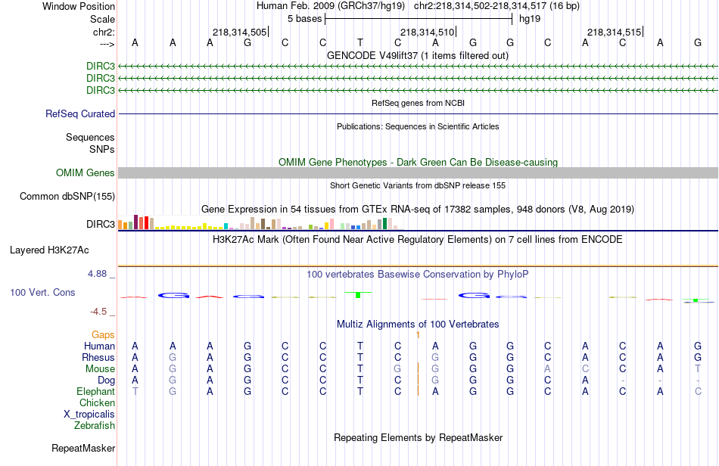Viewport: 719px width, 466px height.
Task: Open the OMIM Gene Phenotypes track title
Action: point(418,162)
